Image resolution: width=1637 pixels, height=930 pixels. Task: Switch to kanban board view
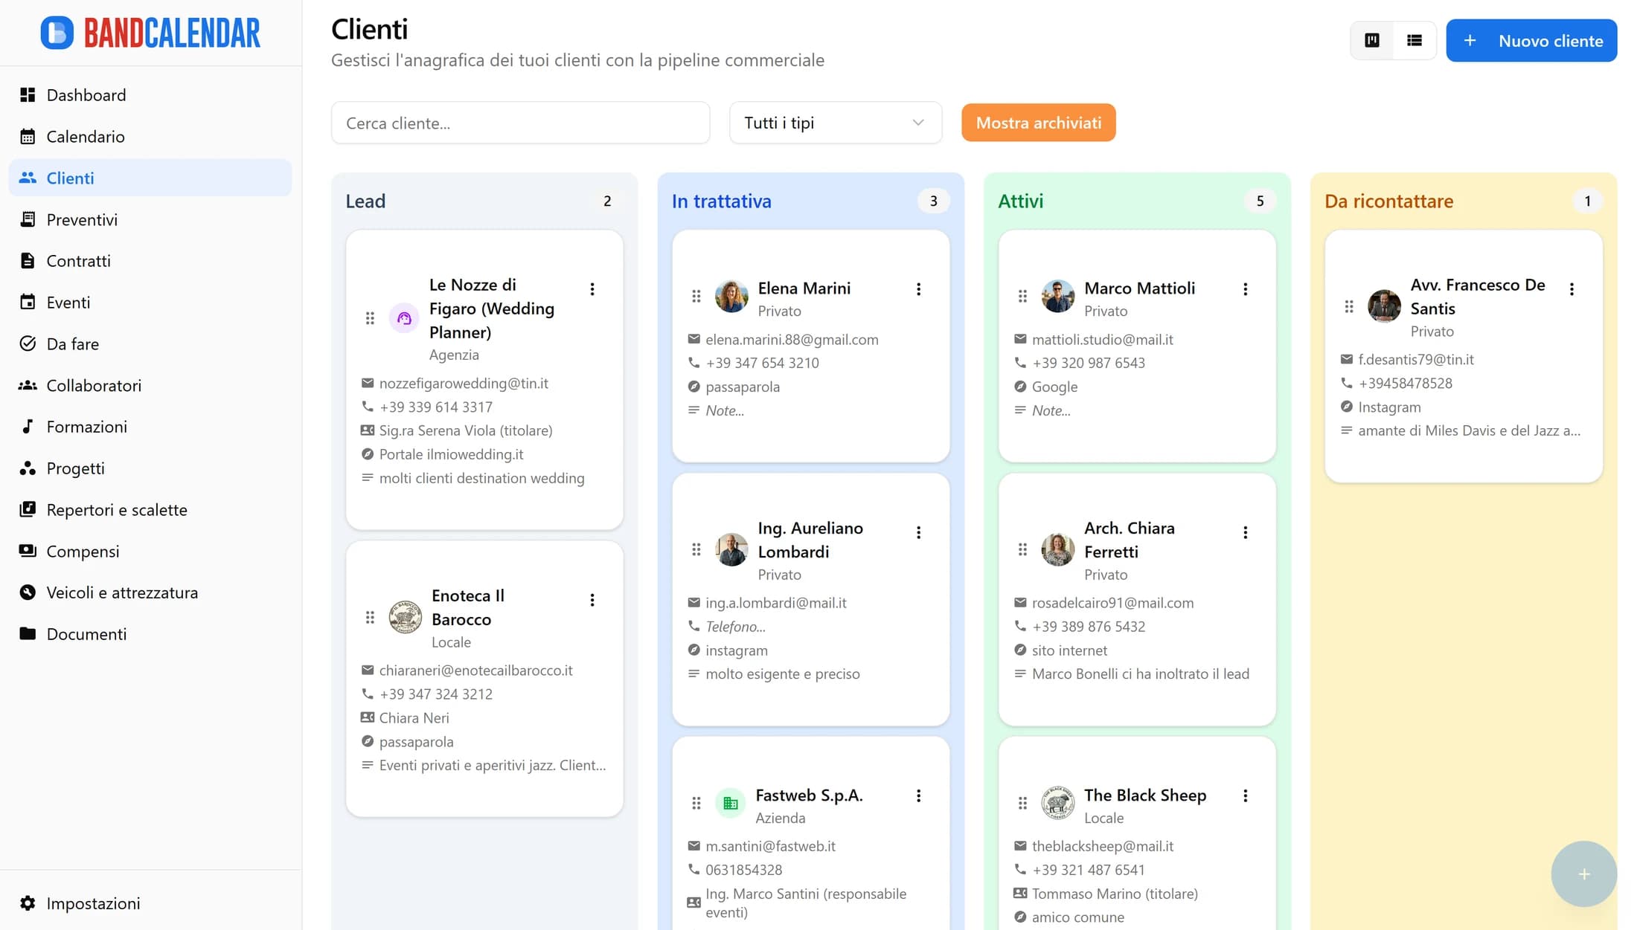click(x=1372, y=41)
